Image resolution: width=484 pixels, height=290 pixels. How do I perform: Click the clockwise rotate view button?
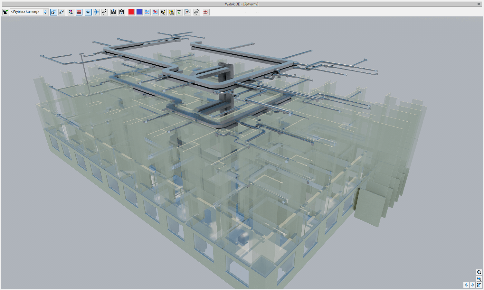pyautogui.click(x=466, y=285)
